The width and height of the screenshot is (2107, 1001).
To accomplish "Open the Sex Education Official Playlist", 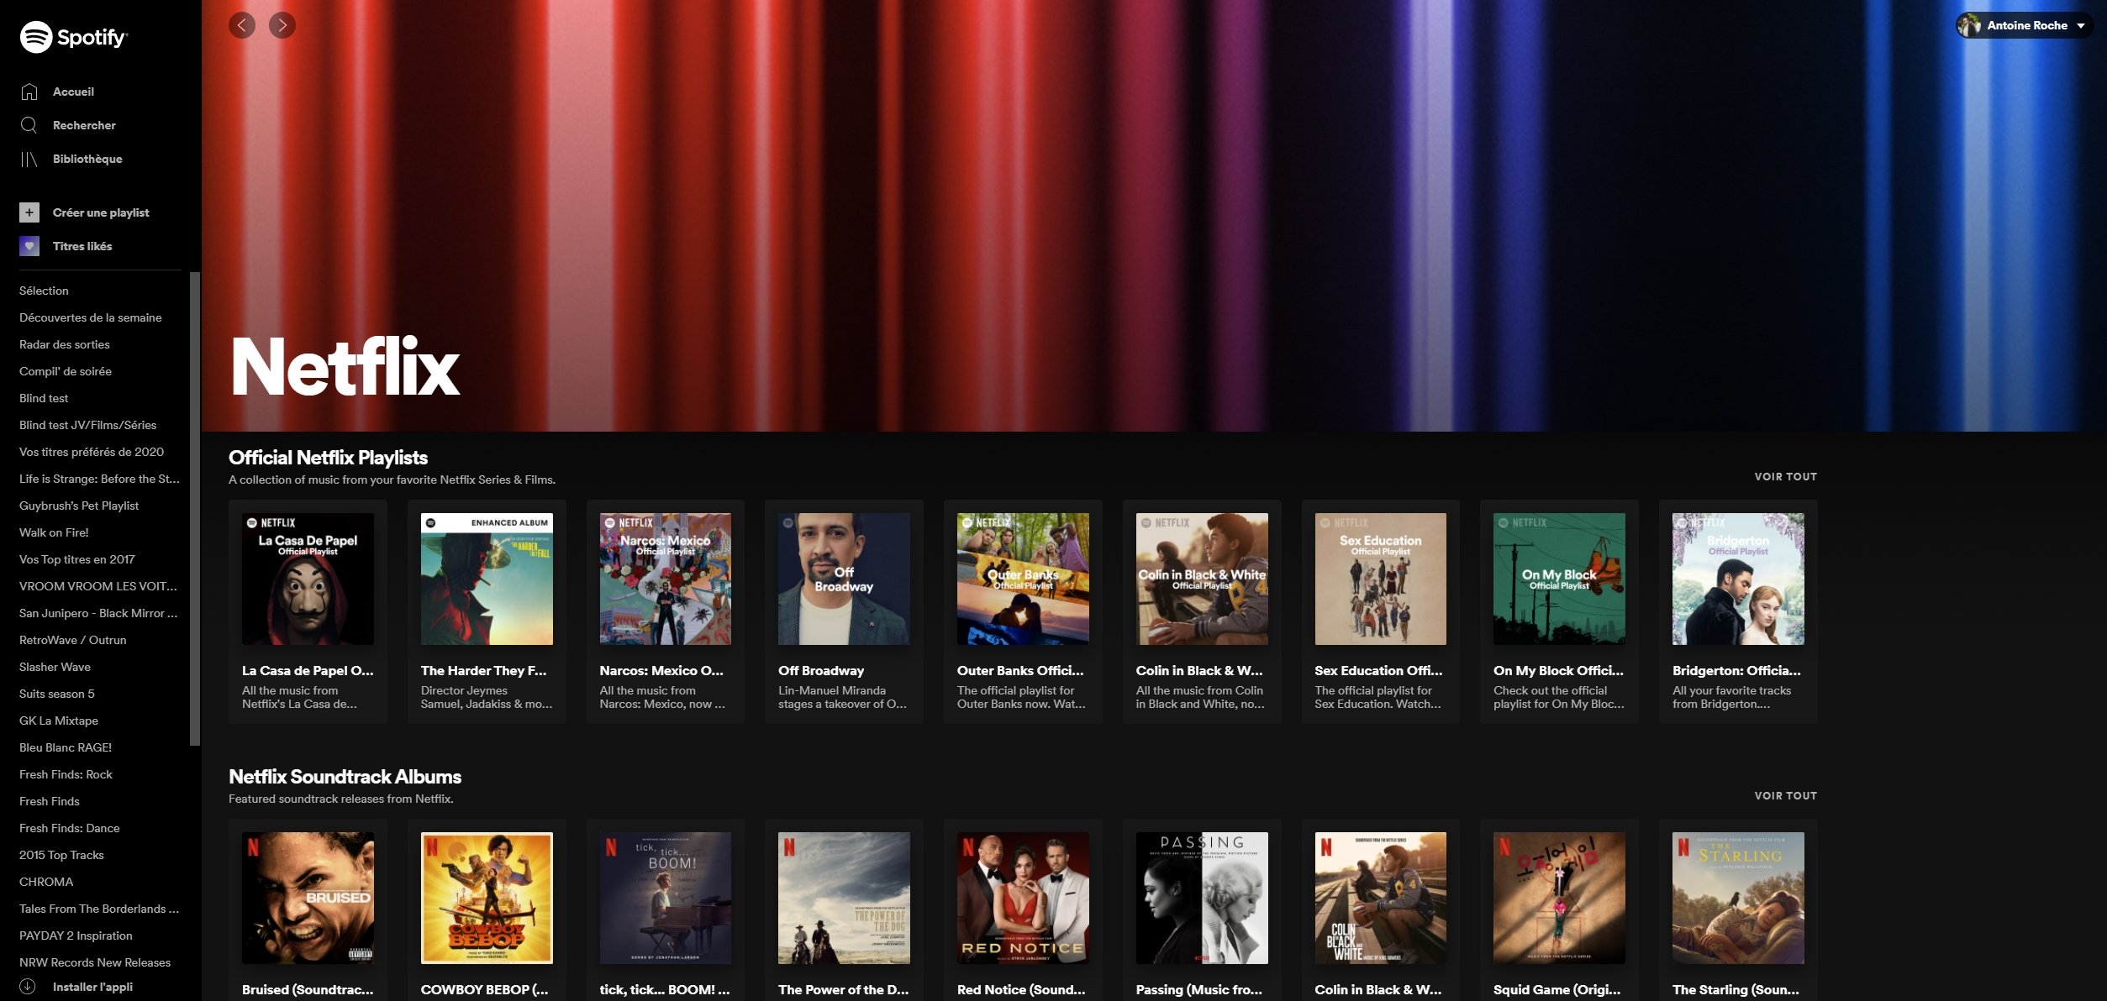I will pyautogui.click(x=1380, y=579).
